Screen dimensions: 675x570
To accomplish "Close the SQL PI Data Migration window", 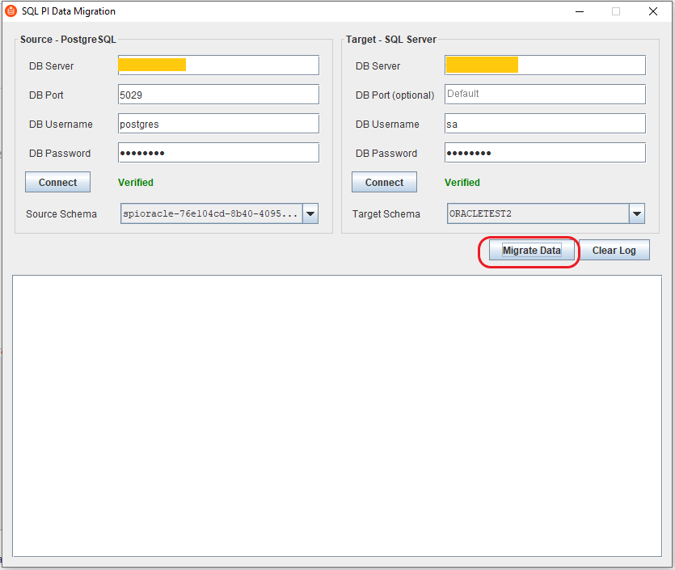I will tap(653, 11).
